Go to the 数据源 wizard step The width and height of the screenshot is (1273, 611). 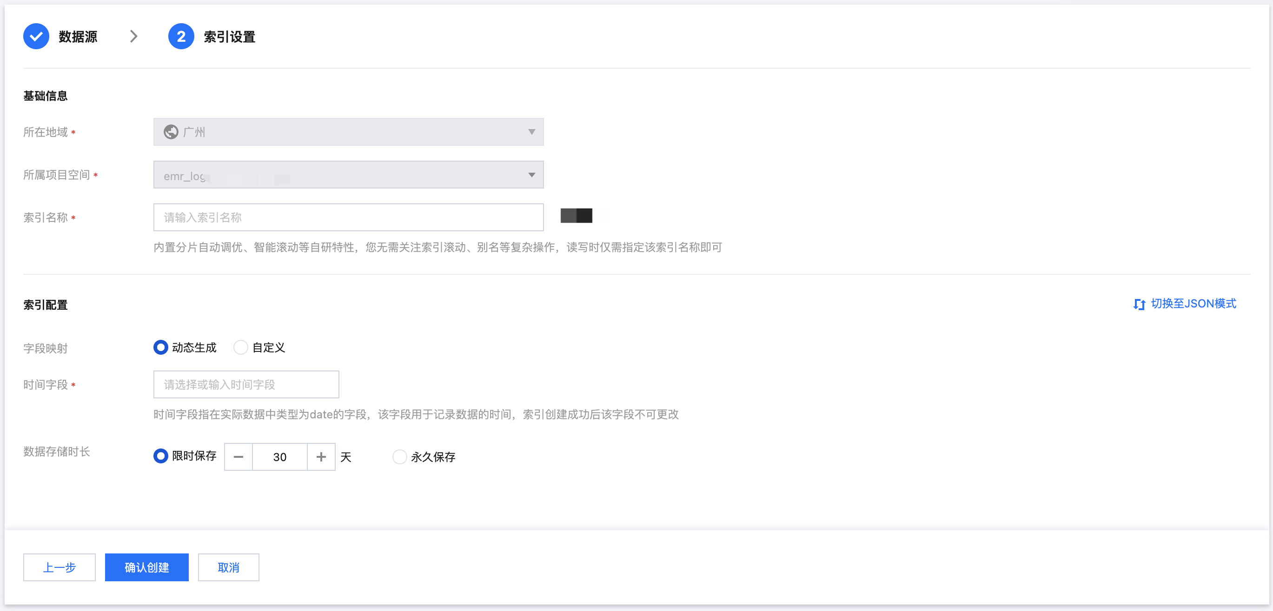coord(78,37)
